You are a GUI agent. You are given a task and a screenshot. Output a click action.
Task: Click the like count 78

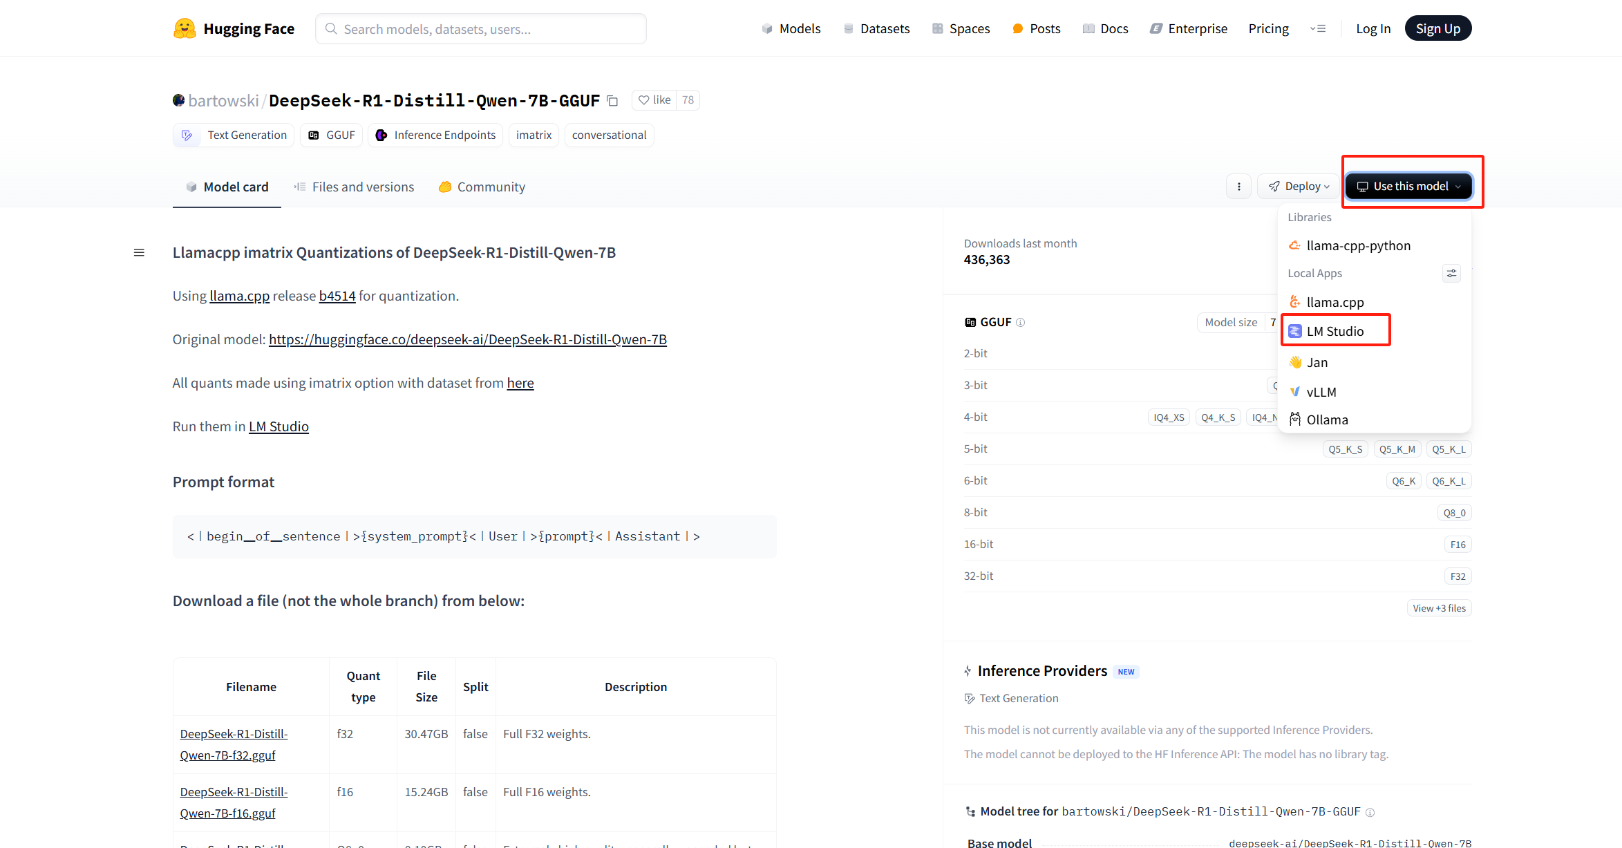click(x=688, y=100)
